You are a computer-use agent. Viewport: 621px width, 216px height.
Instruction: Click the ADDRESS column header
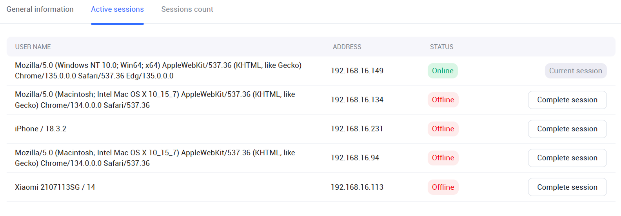click(347, 47)
